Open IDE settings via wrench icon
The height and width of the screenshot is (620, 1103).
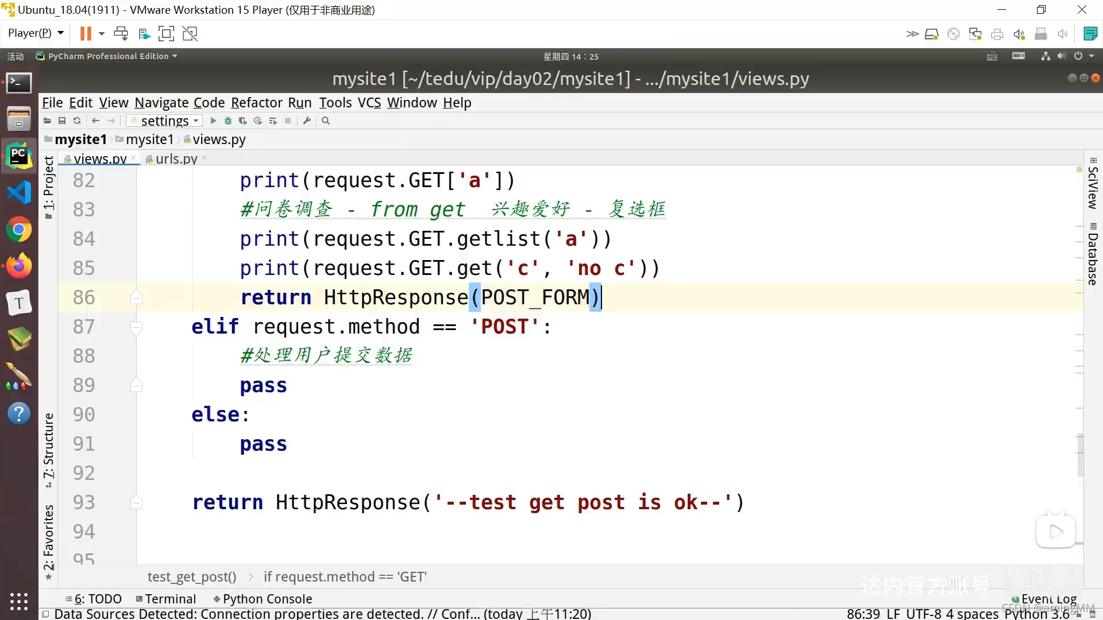[x=307, y=121]
